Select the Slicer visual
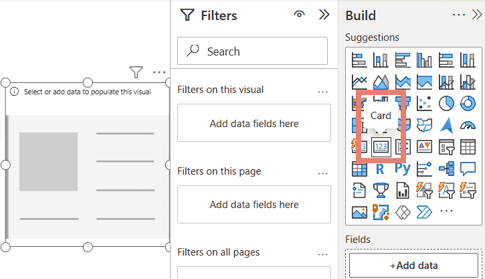Viewport: 485px width, 279px height. pyautogui.click(x=446, y=147)
